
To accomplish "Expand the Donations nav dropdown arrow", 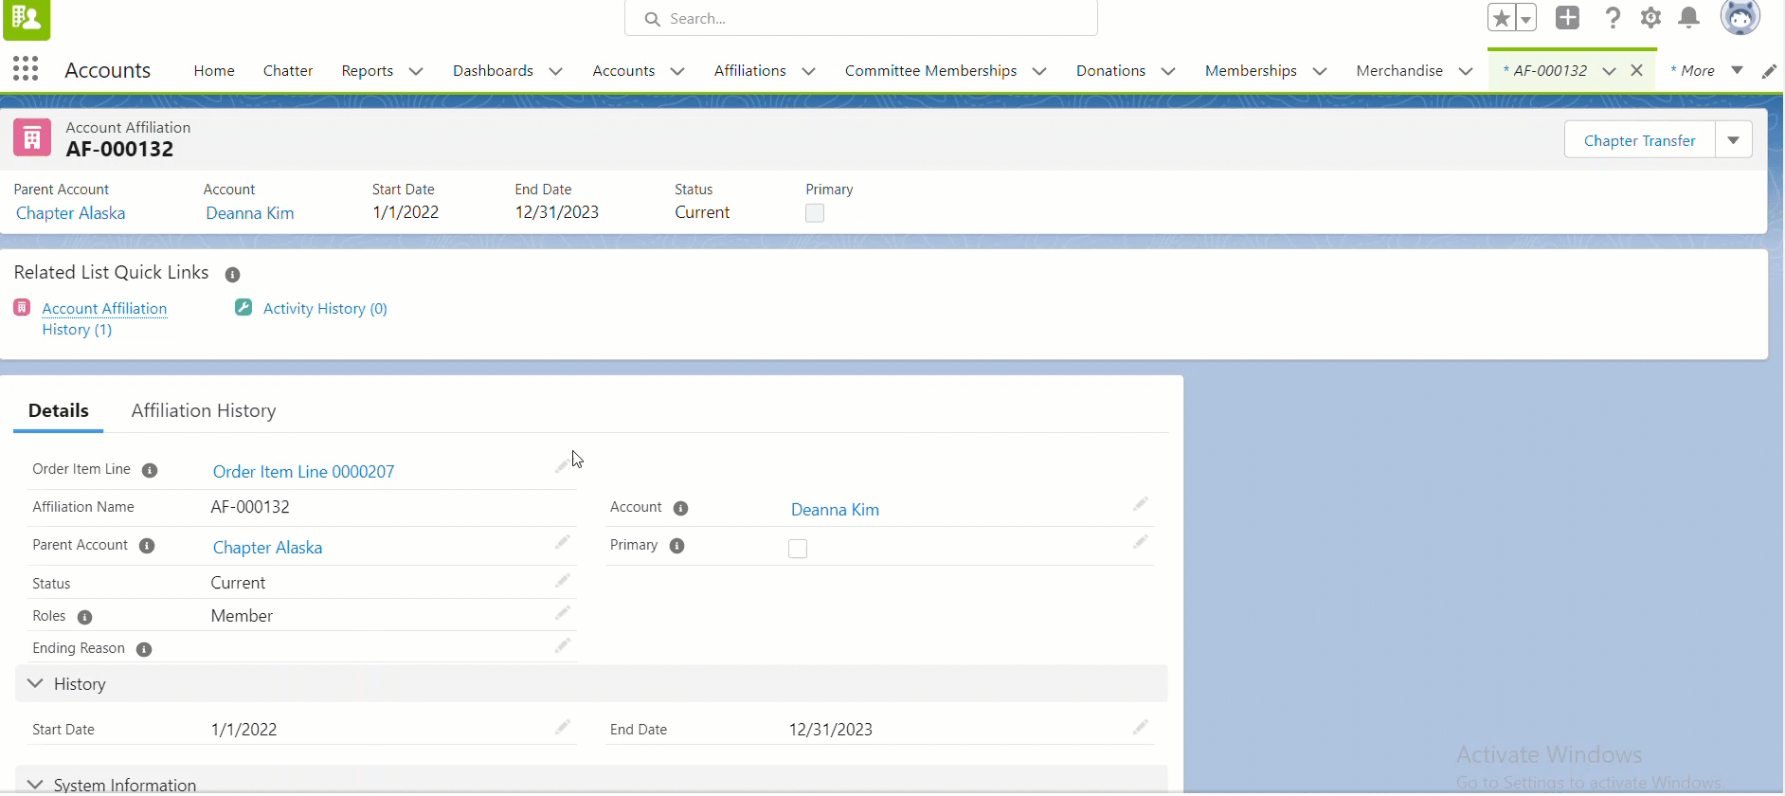I will pos(1168,71).
